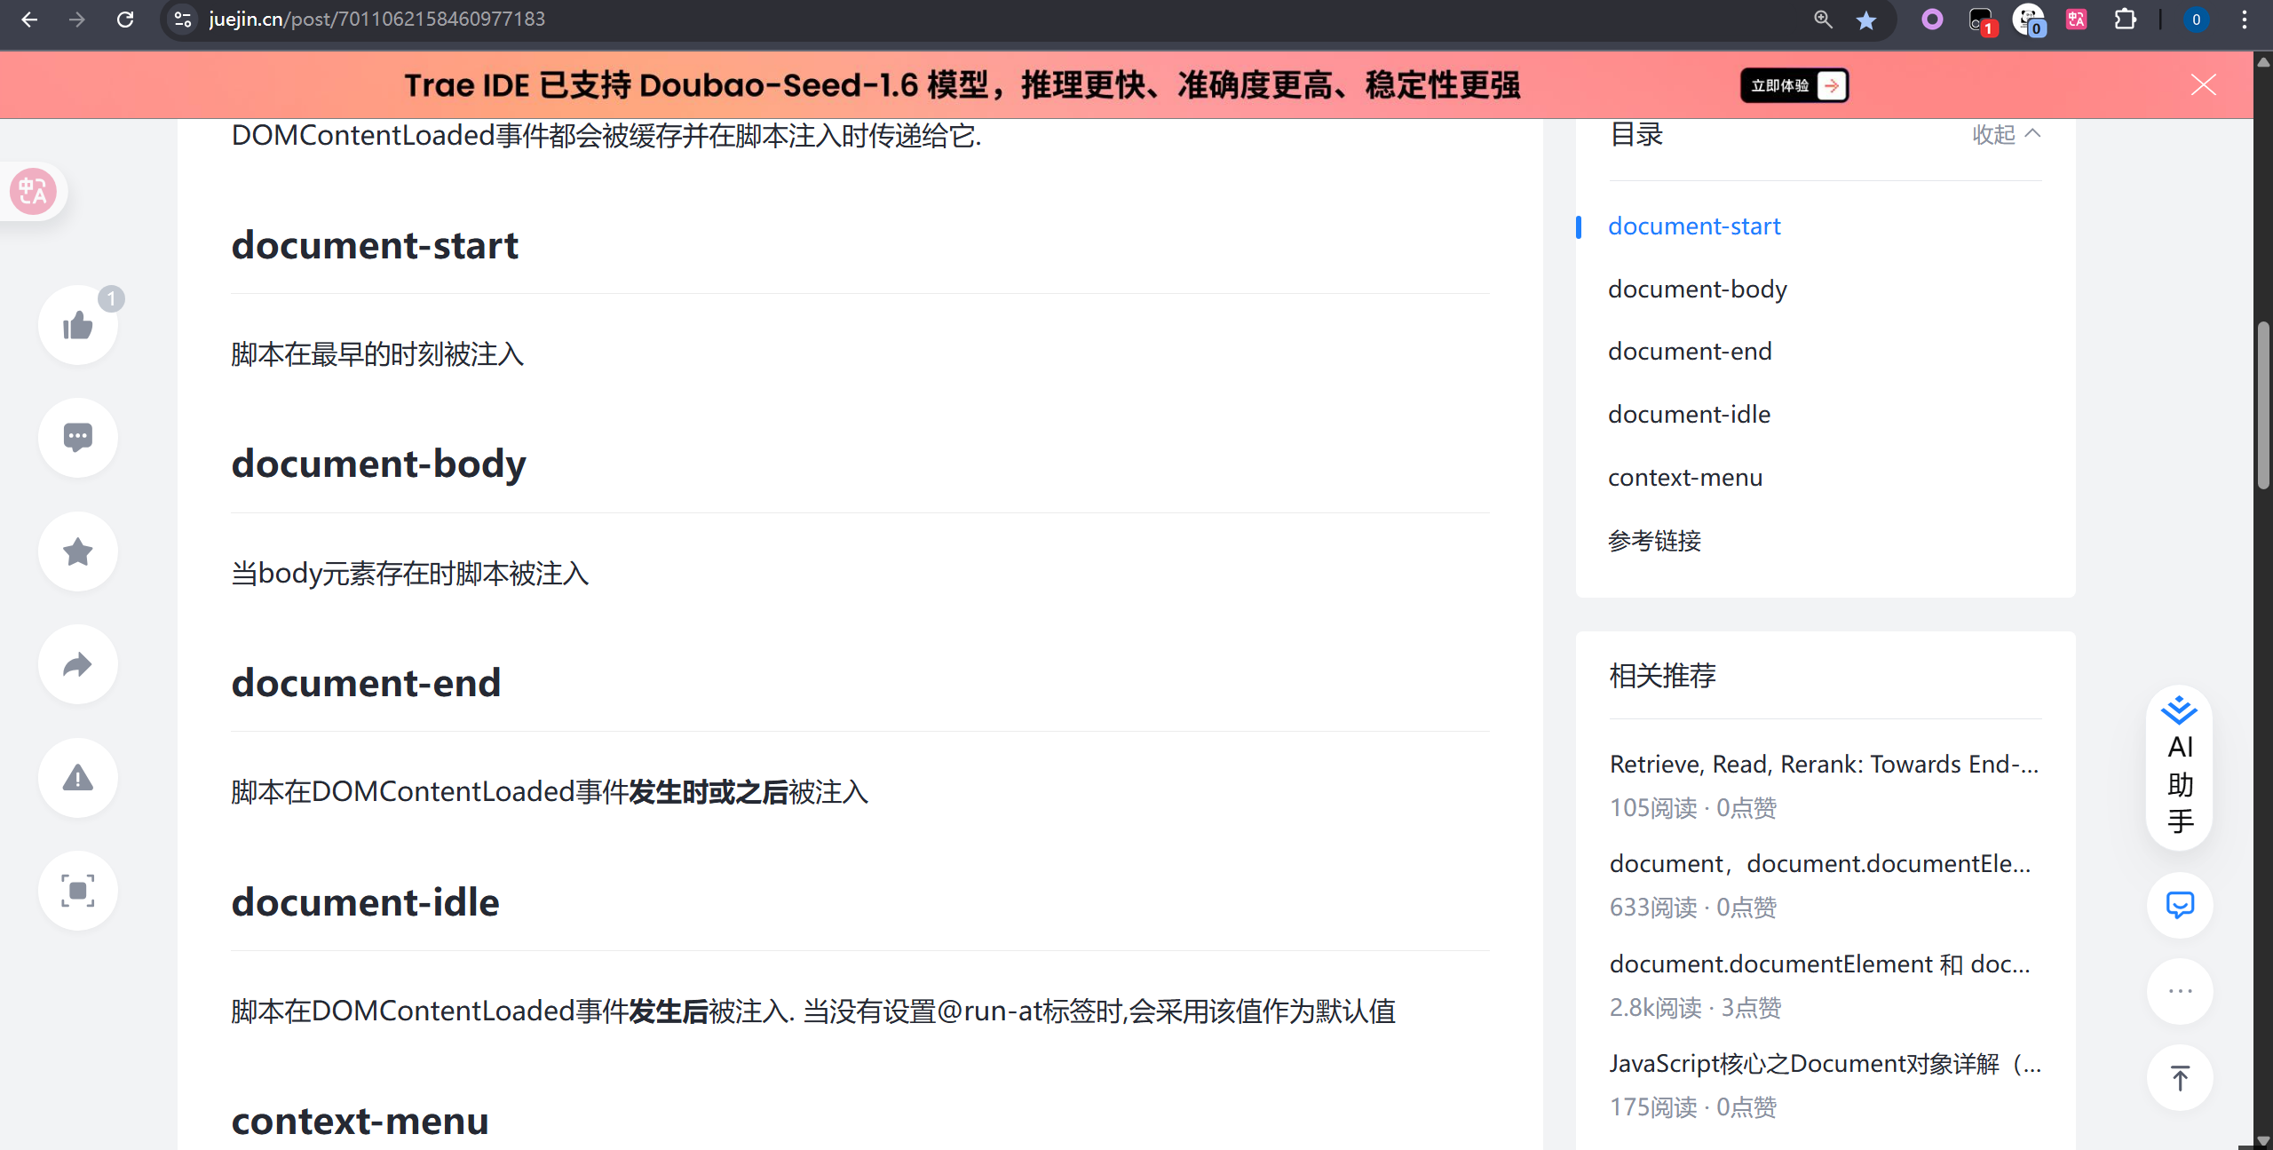
Task: Close the Trae IDE promotion banner
Action: click(2203, 84)
